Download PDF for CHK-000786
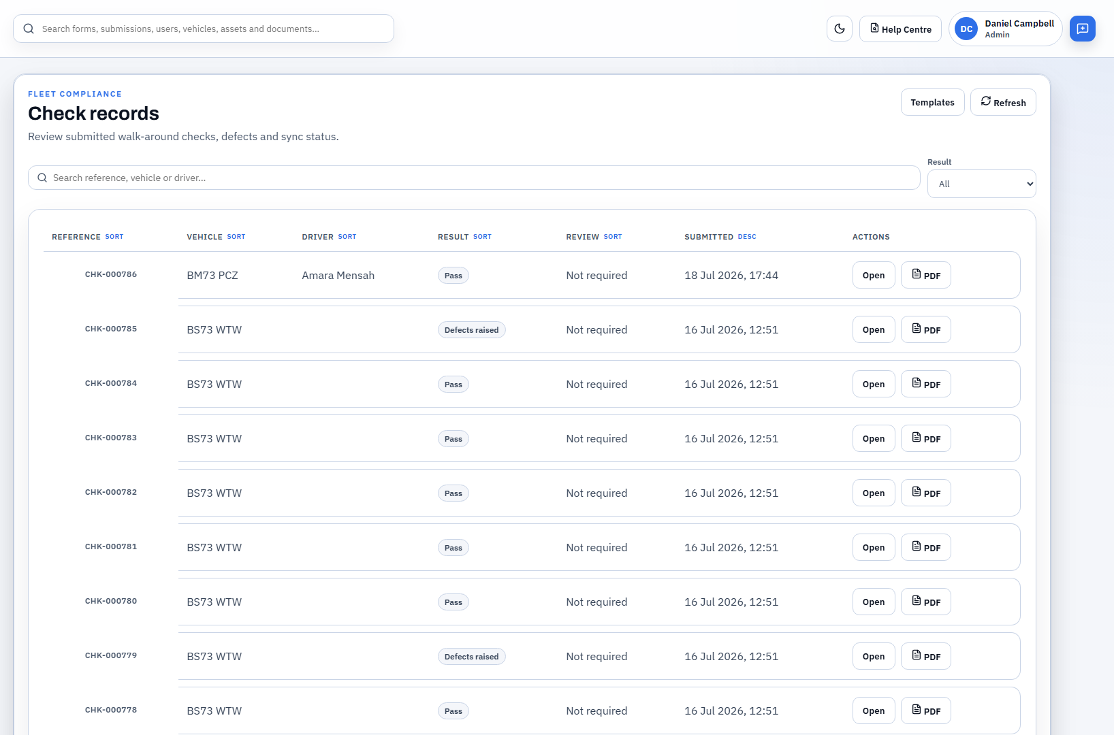Viewport: 1114px width, 735px height. [x=925, y=275]
